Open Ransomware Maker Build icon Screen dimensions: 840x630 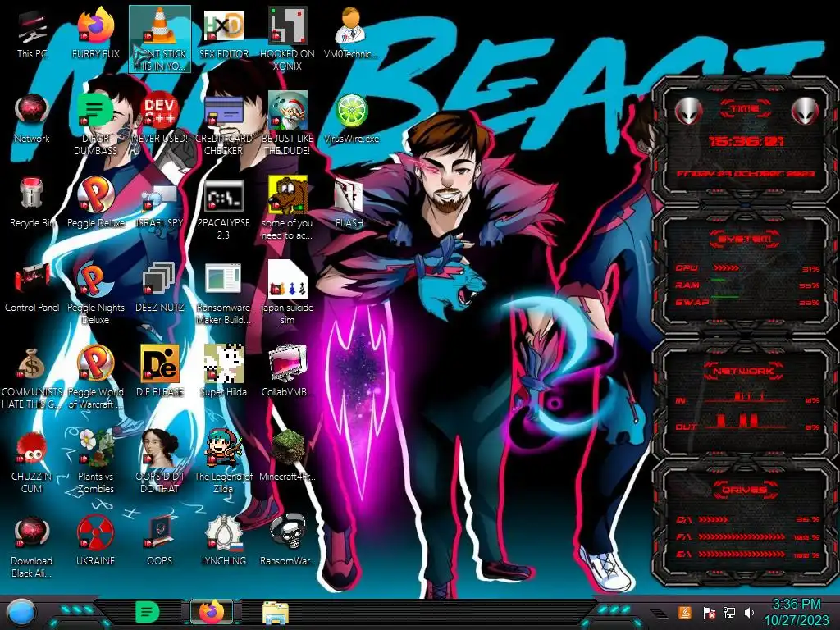(223, 279)
